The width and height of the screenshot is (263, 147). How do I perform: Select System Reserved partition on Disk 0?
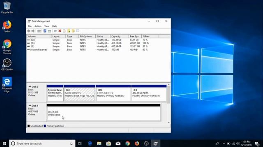[x=55, y=93]
